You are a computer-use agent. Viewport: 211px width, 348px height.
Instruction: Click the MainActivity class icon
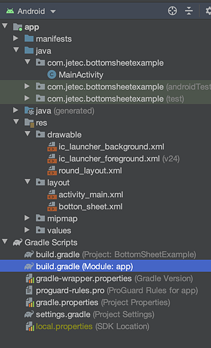[52, 75]
